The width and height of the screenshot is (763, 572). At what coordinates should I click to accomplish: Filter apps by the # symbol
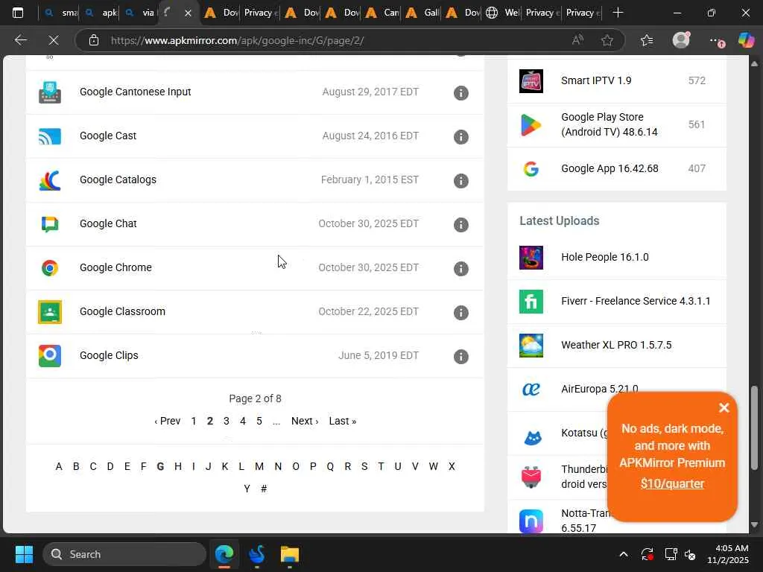click(264, 489)
